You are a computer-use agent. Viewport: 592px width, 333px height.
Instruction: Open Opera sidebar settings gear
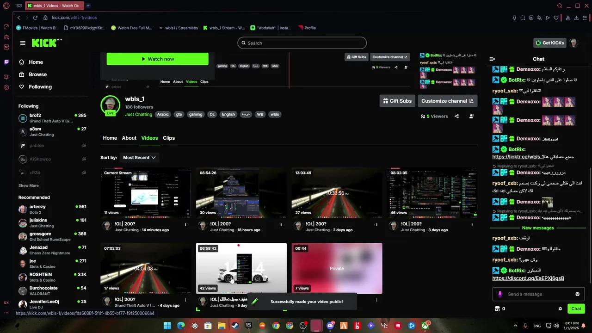pyautogui.click(x=6, y=87)
